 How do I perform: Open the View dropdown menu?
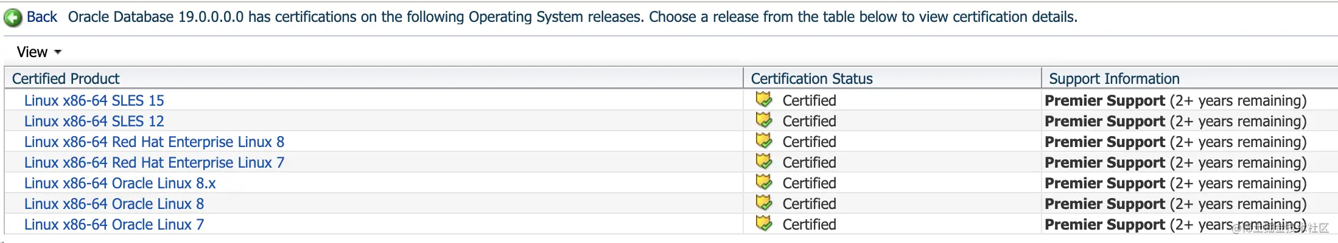[x=39, y=52]
